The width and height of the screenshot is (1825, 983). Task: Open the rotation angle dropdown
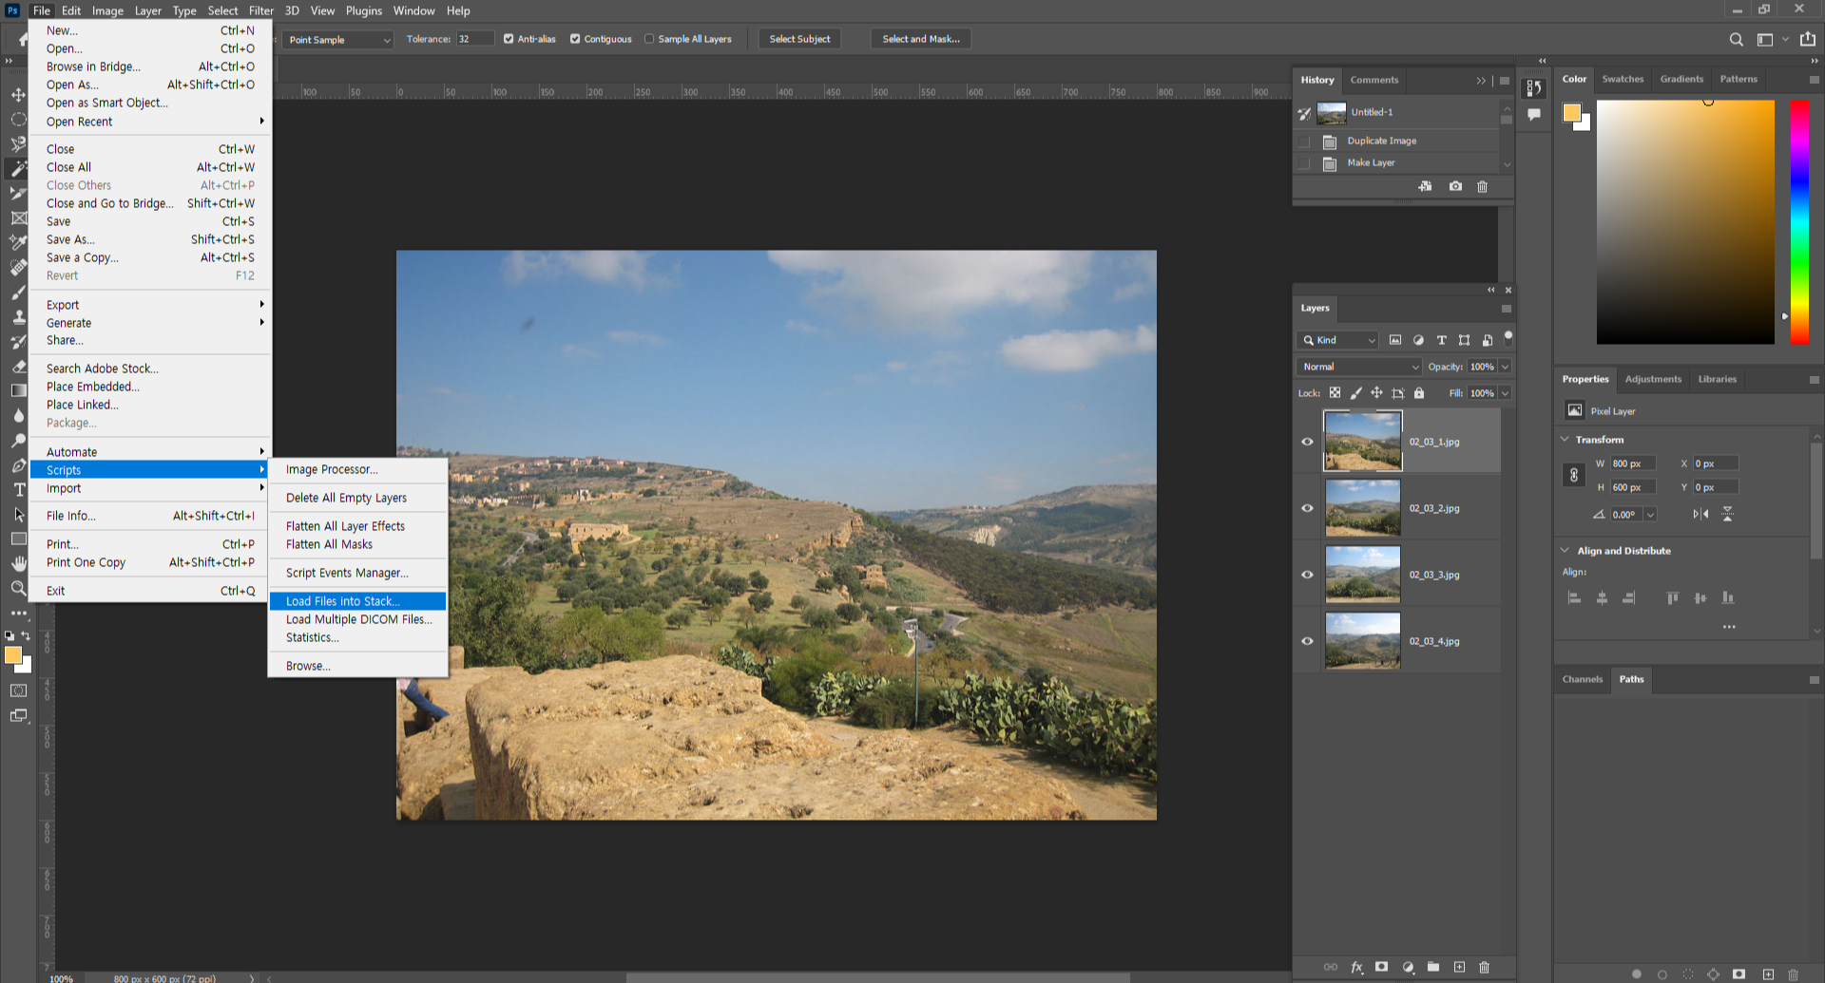(1650, 514)
